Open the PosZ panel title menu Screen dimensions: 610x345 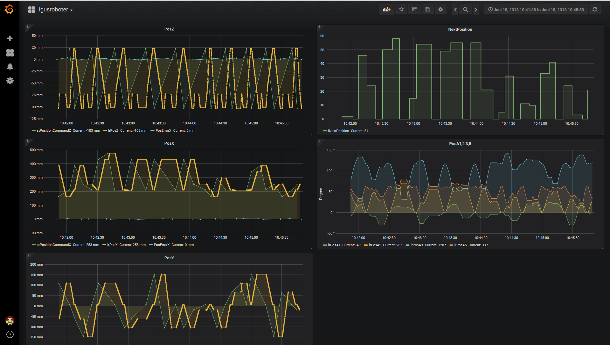tap(169, 29)
